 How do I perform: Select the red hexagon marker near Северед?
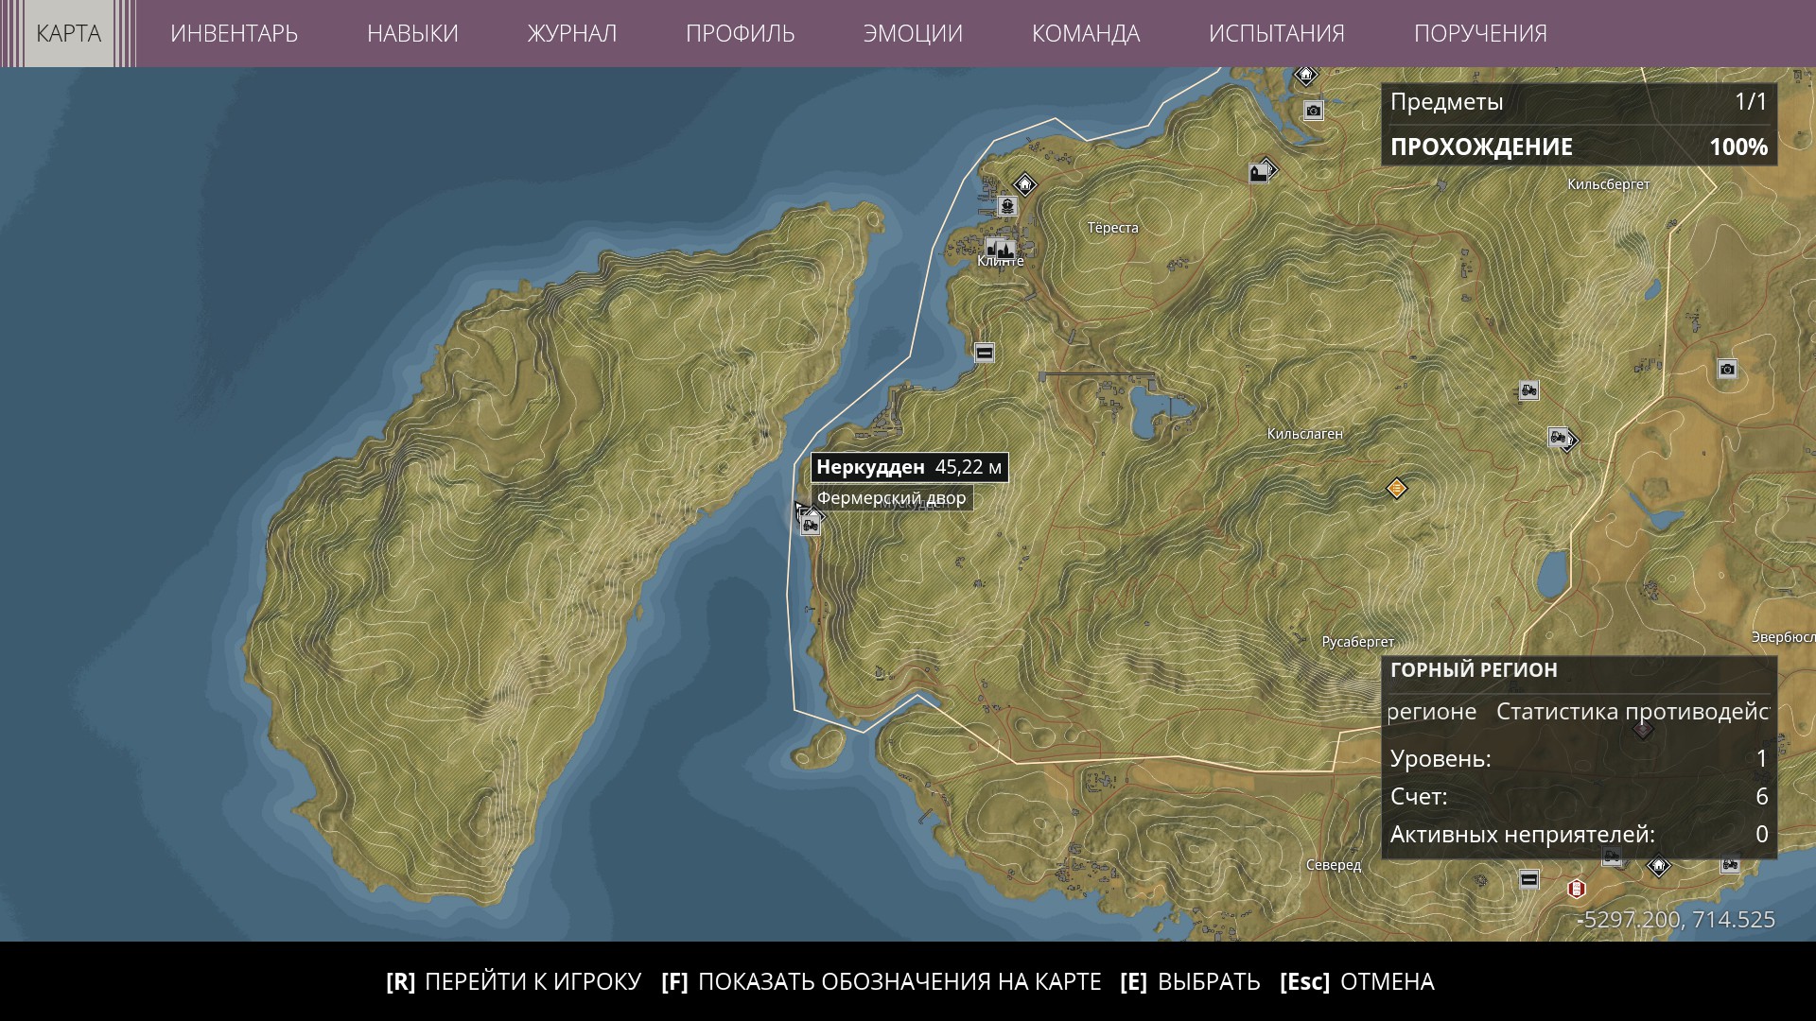tap(1576, 889)
